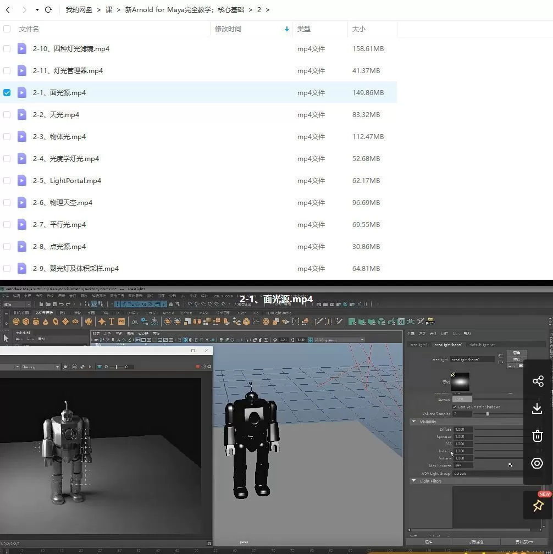Sort files by 大小 column header
553x554 pixels.
point(358,29)
